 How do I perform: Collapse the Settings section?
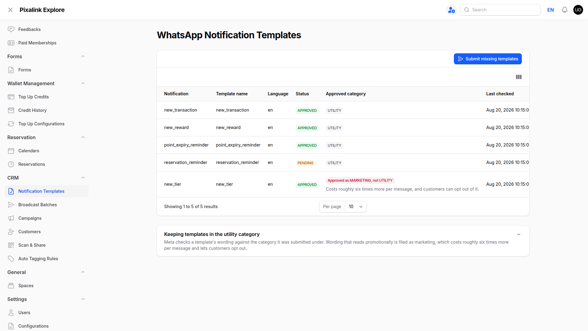83,299
